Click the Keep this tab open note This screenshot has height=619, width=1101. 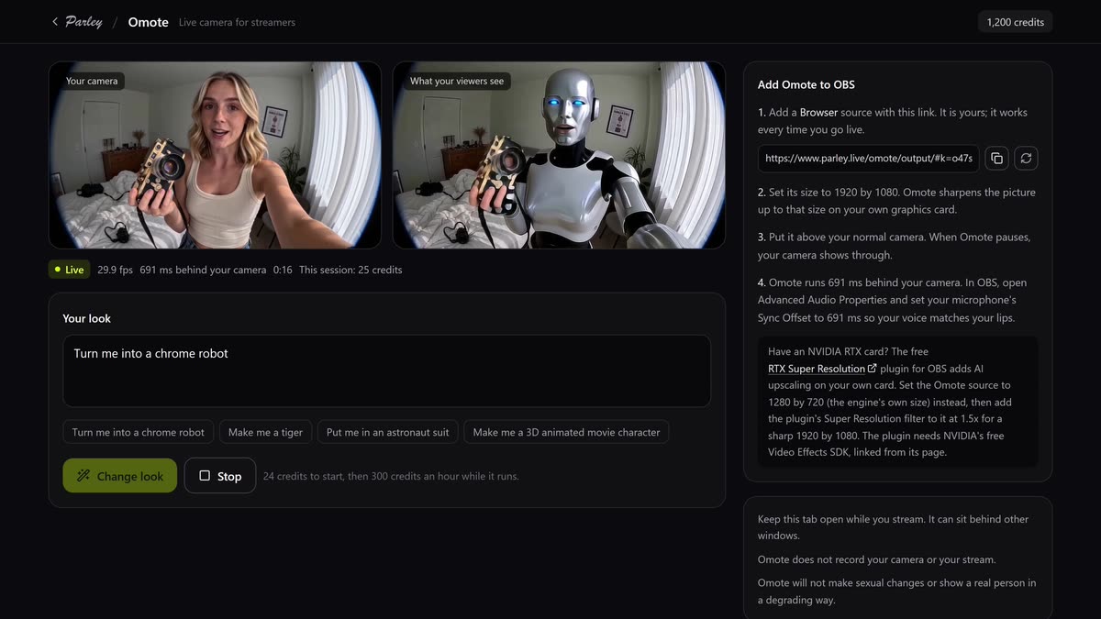893,526
